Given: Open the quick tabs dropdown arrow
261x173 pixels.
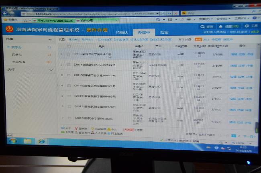Looking at the screenshot, I should 30,20.
